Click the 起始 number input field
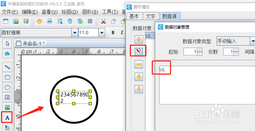Viewport: 255px width, 131px height. 191,52
